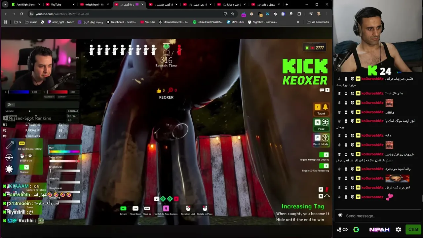
Task: Bookmark this page with the star icon
Action: [233, 14]
